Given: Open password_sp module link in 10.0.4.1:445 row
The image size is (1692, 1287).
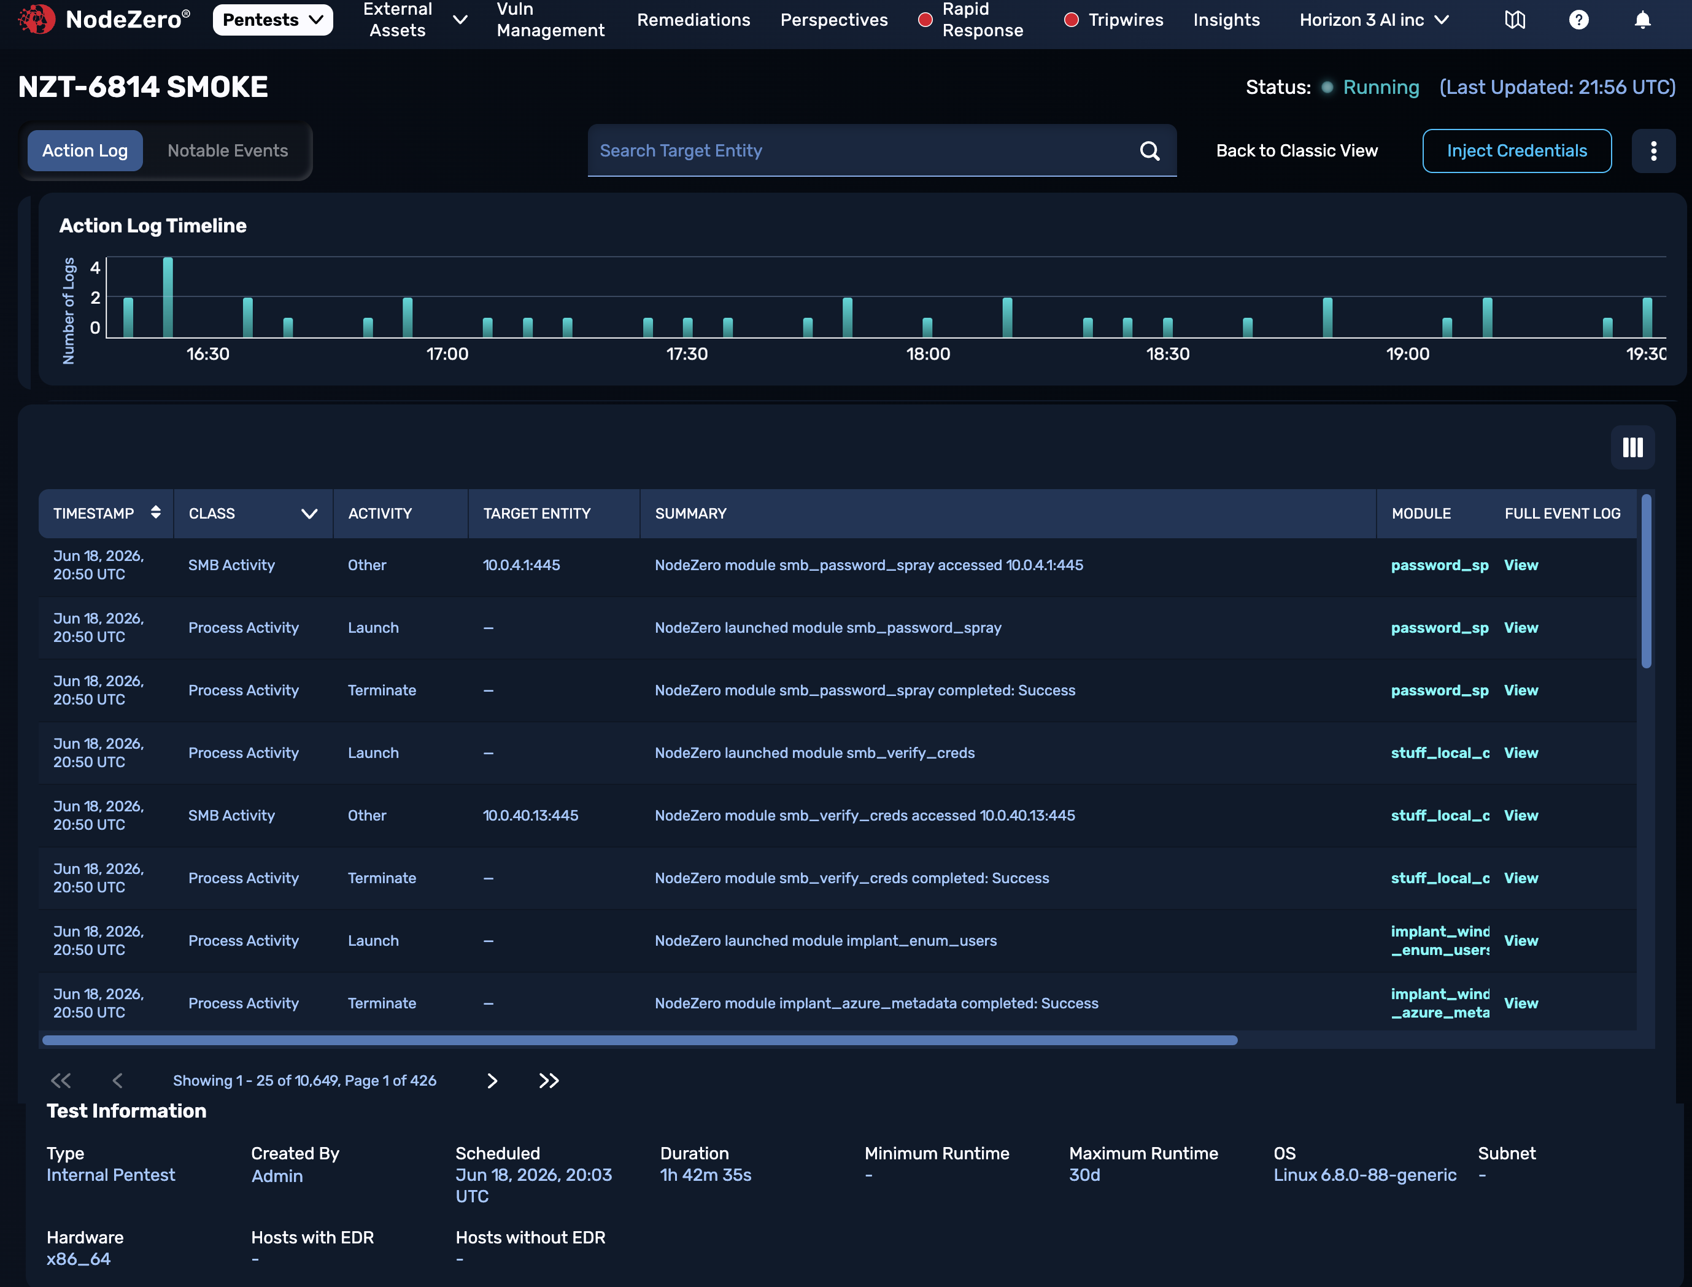Looking at the screenshot, I should (1439, 565).
